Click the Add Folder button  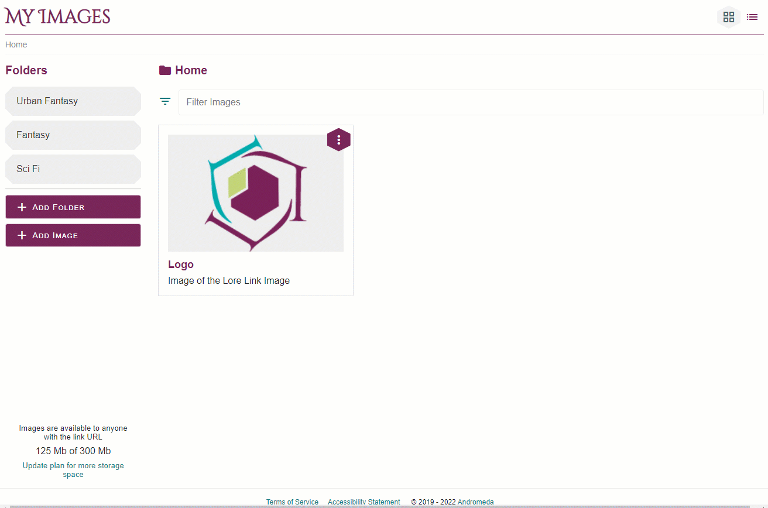click(73, 207)
